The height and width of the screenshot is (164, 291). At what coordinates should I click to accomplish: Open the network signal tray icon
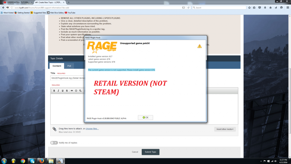(x=272, y=161)
